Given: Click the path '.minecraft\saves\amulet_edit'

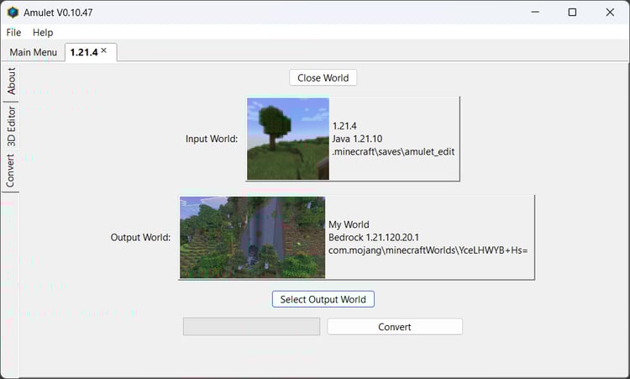Looking at the screenshot, I should [x=393, y=152].
